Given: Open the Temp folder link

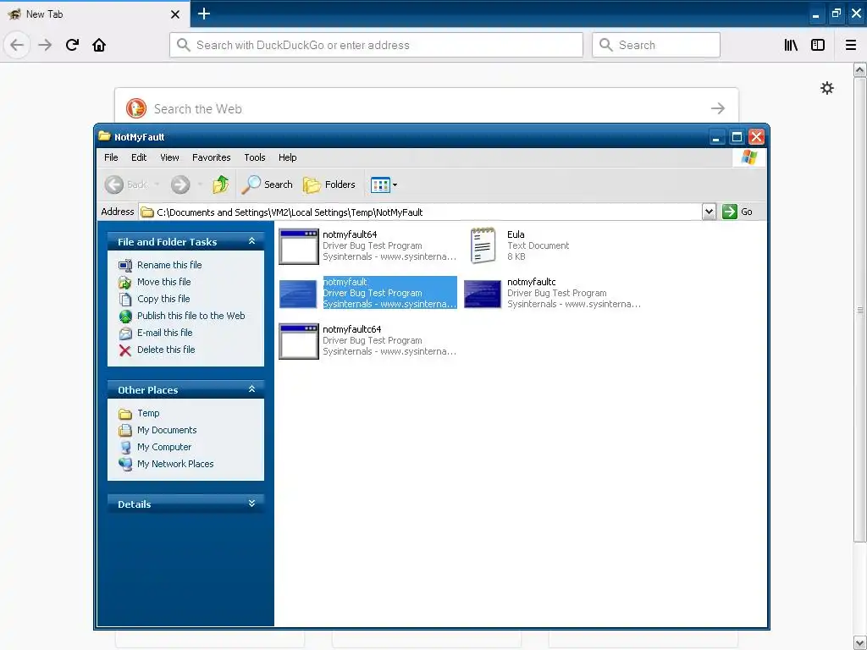Looking at the screenshot, I should click(148, 413).
